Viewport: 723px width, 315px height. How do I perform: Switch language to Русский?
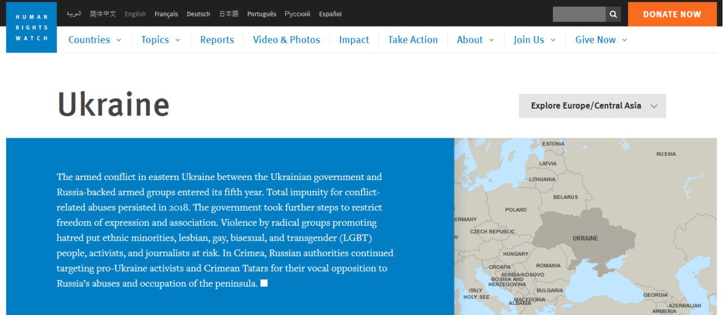tap(297, 14)
